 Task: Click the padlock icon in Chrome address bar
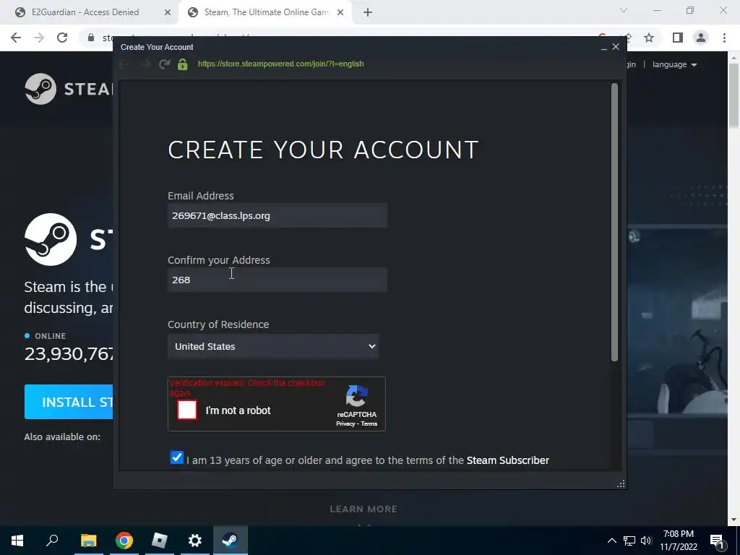coord(91,38)
